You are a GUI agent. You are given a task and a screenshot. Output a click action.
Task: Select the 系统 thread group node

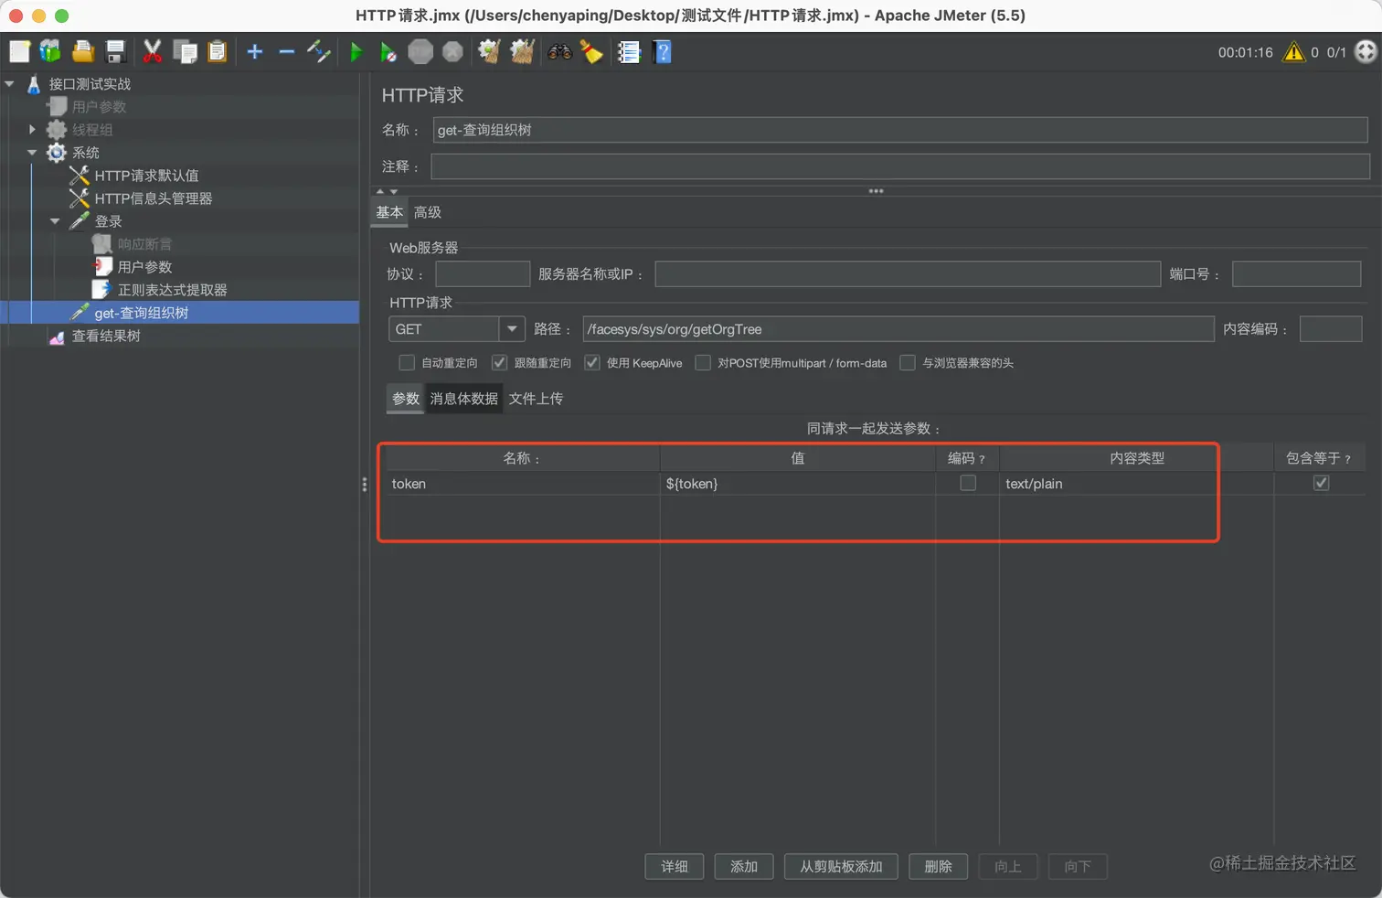coord(85,153)
